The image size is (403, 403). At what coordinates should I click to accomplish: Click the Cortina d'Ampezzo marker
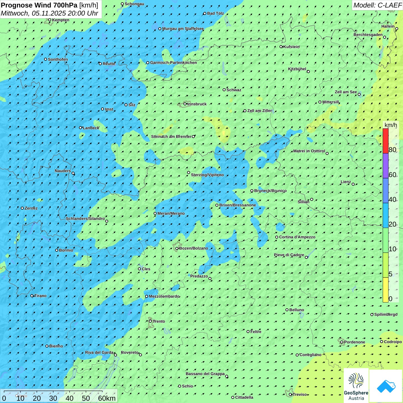pos(277,237)
